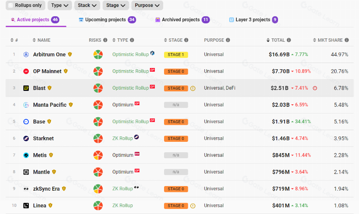Open the Type filter dropdown
The width and height of the screenshot is (359, 214).
point(60,5)
